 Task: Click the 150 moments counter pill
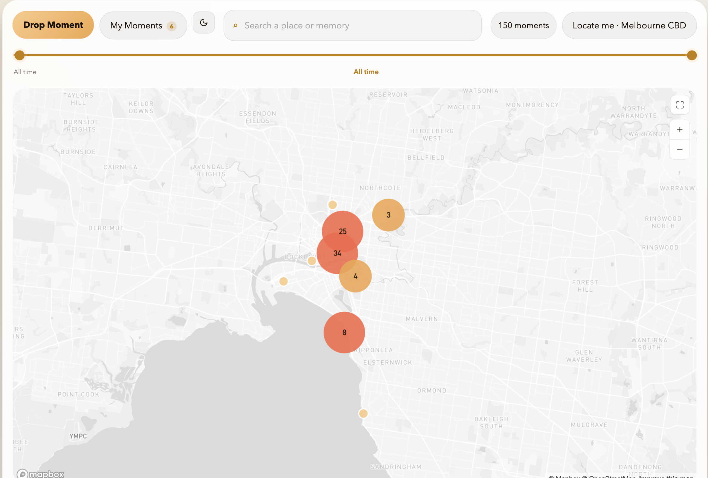(x=524, y=26)
